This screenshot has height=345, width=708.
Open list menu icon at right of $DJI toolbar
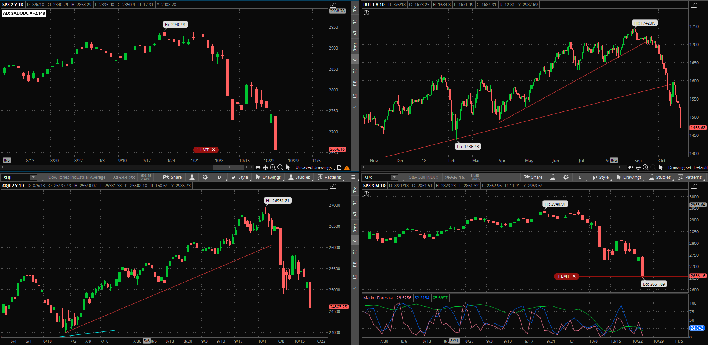353,177
